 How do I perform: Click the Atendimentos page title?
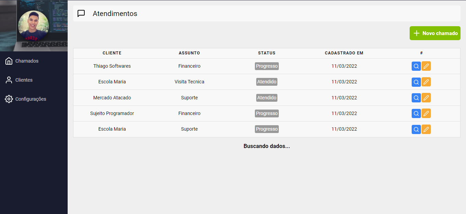pos(115,14)
